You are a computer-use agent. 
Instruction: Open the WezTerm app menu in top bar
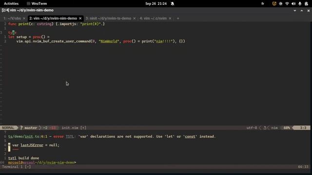37,3
